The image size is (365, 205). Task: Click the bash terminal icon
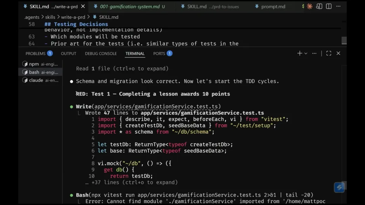pos(25,72)
